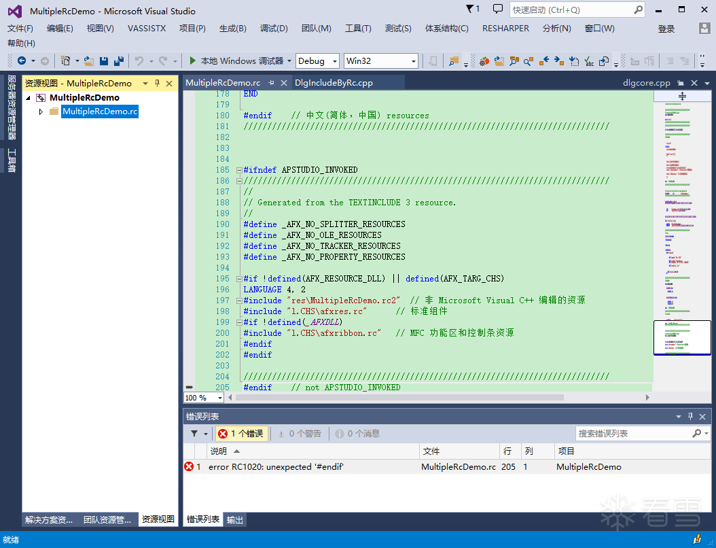The image size is (716, 548).
Task: Save the current file with the single floppy disk icon
Action: pyautogui.click(x=104, y=61)
